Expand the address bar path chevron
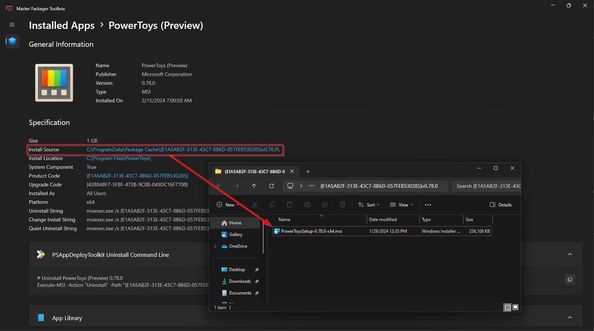This screenshot has height=331, width=594. [301, 186]
